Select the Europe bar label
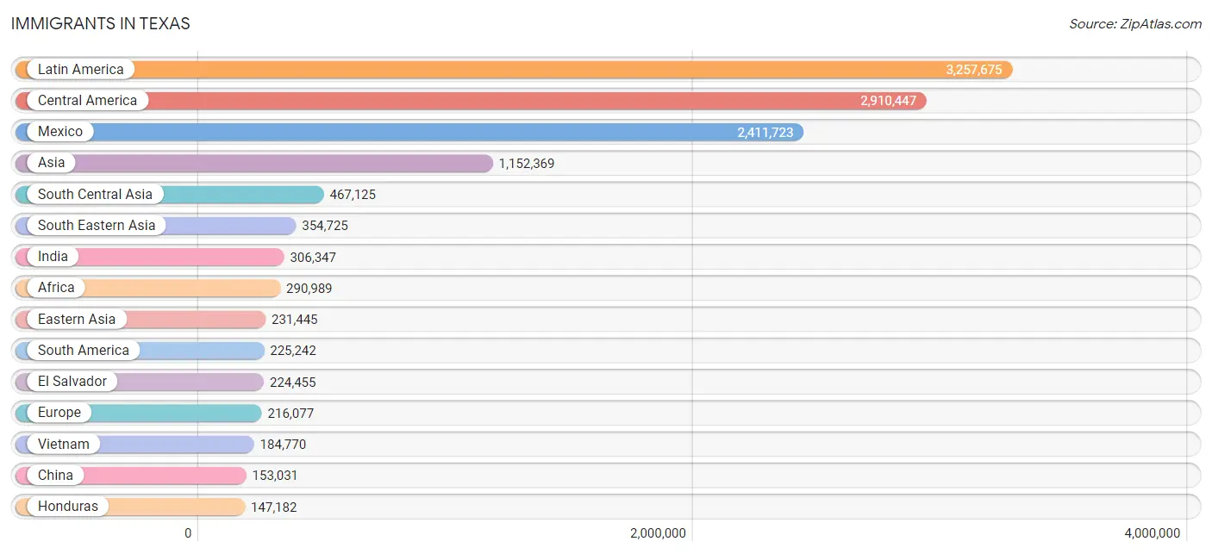 59,413
